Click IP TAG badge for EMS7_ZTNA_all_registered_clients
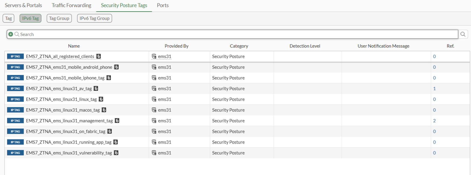Image resolution: width=471 pixels, height=175 pixels. (x=15, y=57)
